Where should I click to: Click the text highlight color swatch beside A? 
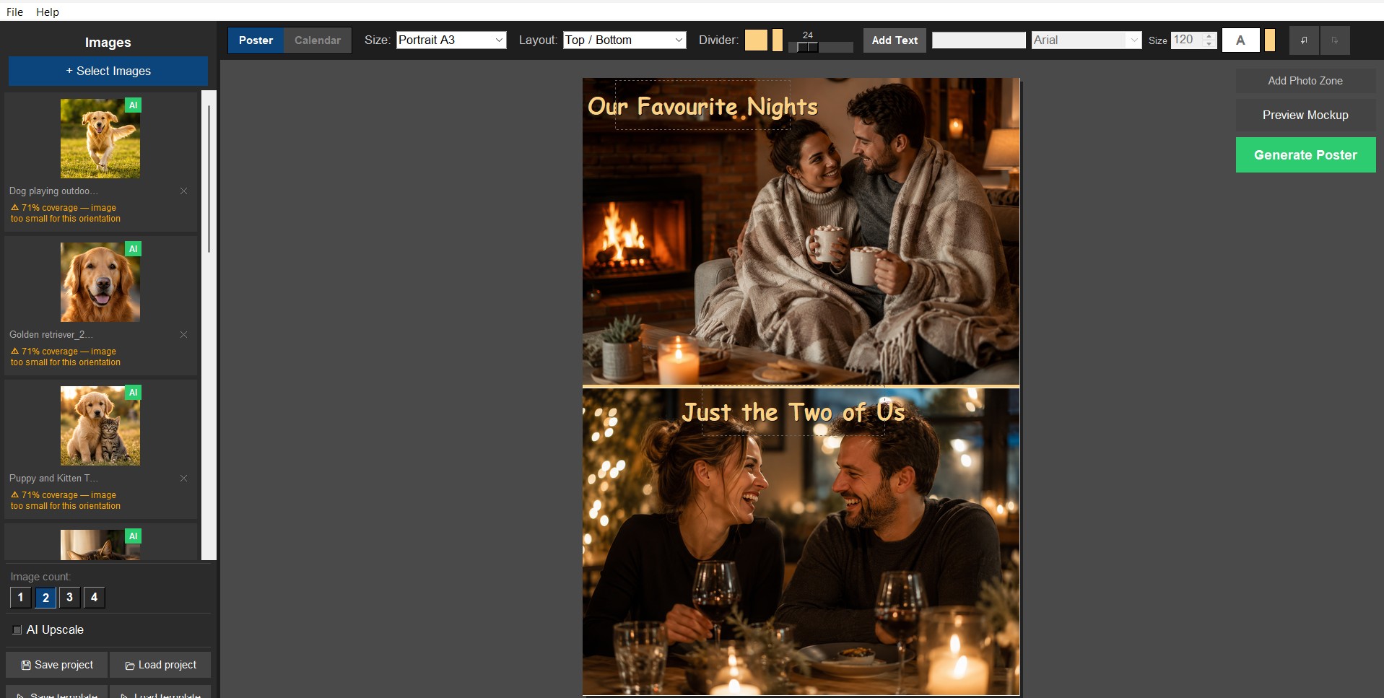1270,40
